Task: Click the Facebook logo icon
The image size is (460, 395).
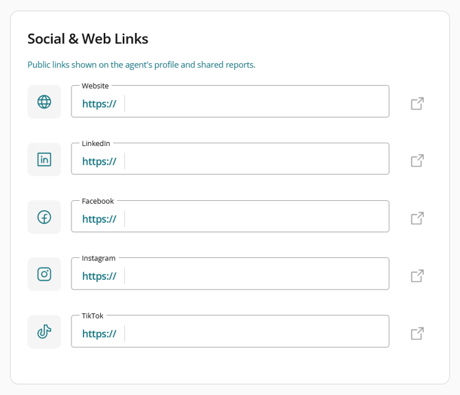Action: coord(45,217)
